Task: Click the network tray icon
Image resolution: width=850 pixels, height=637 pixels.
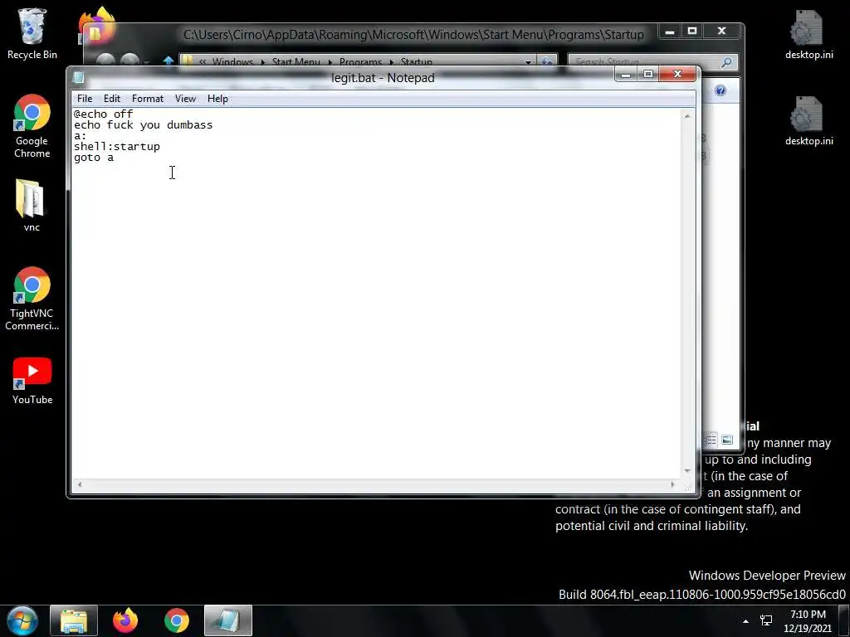Action: point(766,620)
